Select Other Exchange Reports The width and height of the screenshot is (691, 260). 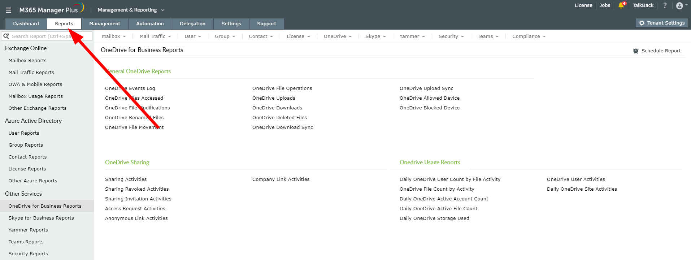point(38,108)
